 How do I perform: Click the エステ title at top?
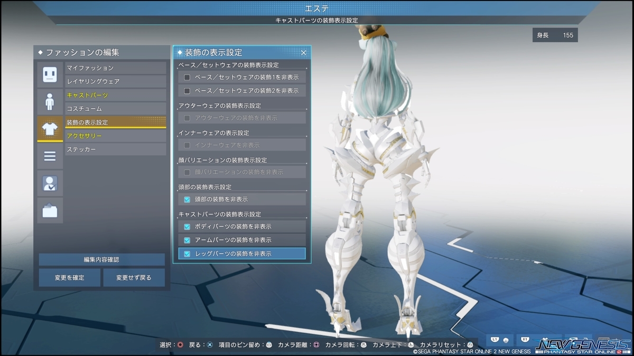coord(317,8)
